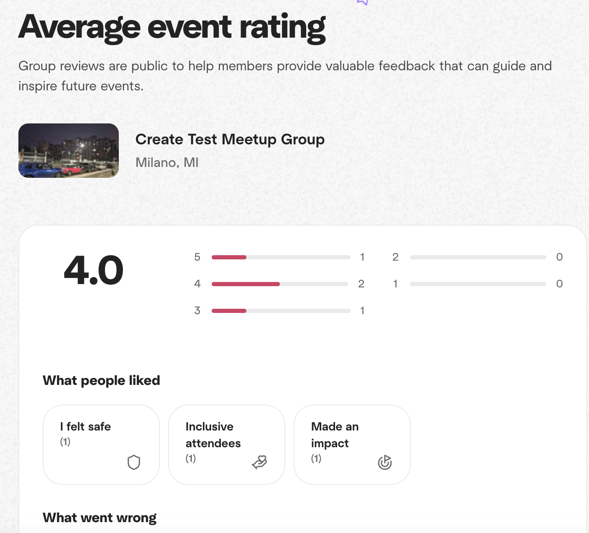
Task: Select the 5-star rating bar
Action: [281, 257]
